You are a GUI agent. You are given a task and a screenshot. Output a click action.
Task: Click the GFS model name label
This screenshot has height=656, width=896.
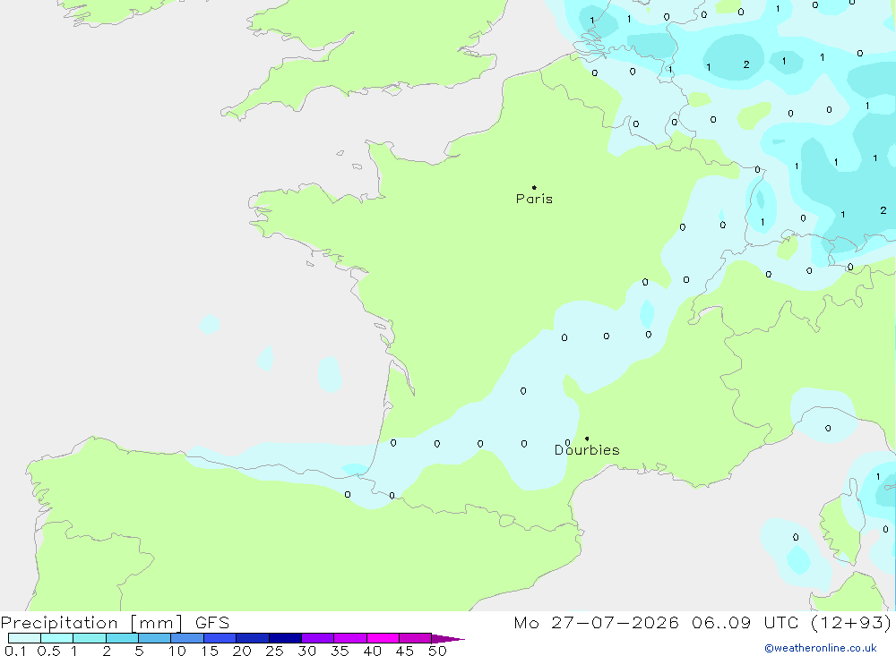click(x=212, y=622)
